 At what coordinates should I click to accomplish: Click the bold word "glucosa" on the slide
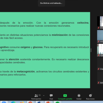[x=38, y=47]
